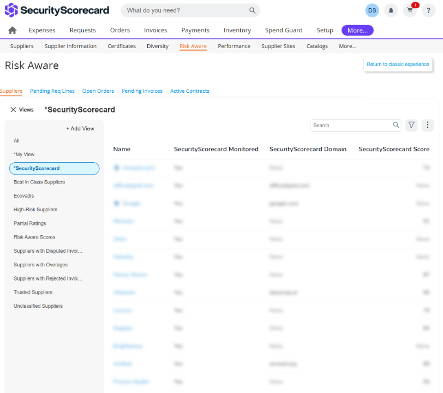
Task: Open the notifications bell
Action: pyautogui.click(x=391, y=10)
